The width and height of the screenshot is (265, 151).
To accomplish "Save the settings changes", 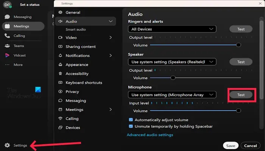I will (x=231, y=146).
